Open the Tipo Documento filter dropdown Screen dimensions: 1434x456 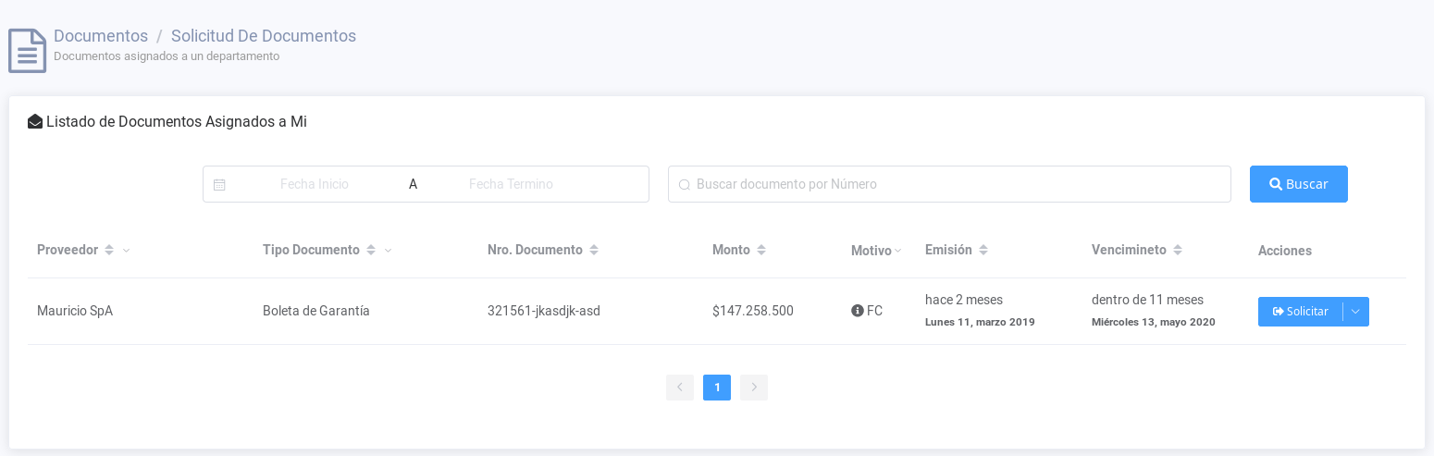click(x=389, y=251)
